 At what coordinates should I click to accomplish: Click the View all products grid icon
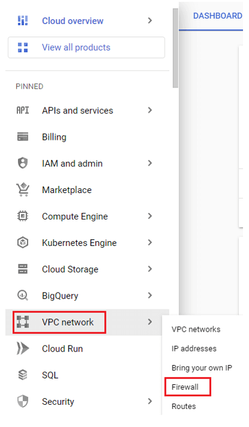point(23,47)
